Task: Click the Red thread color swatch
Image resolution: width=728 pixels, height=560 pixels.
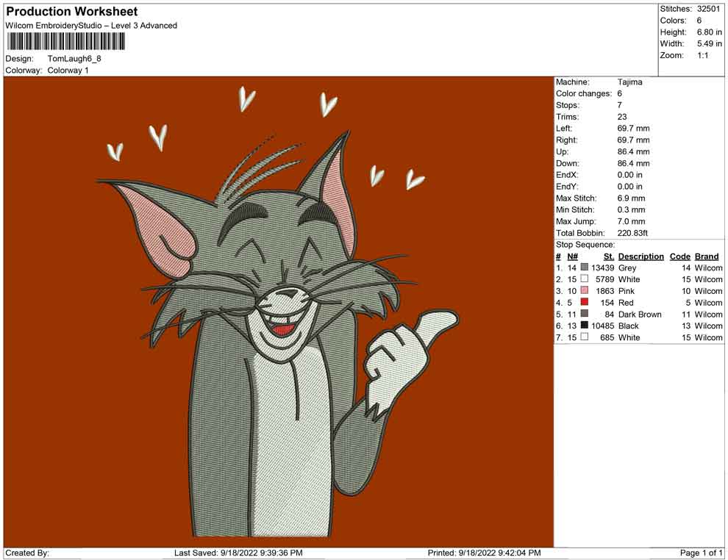Action: click(x=585, y=303)
